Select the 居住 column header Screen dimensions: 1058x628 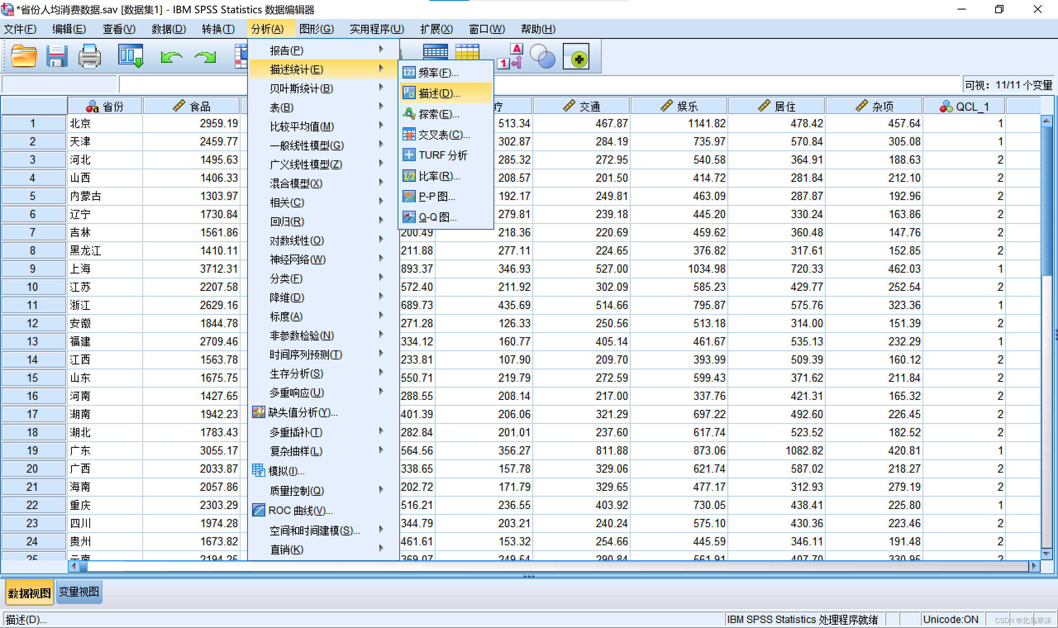[x=776, y=106]
